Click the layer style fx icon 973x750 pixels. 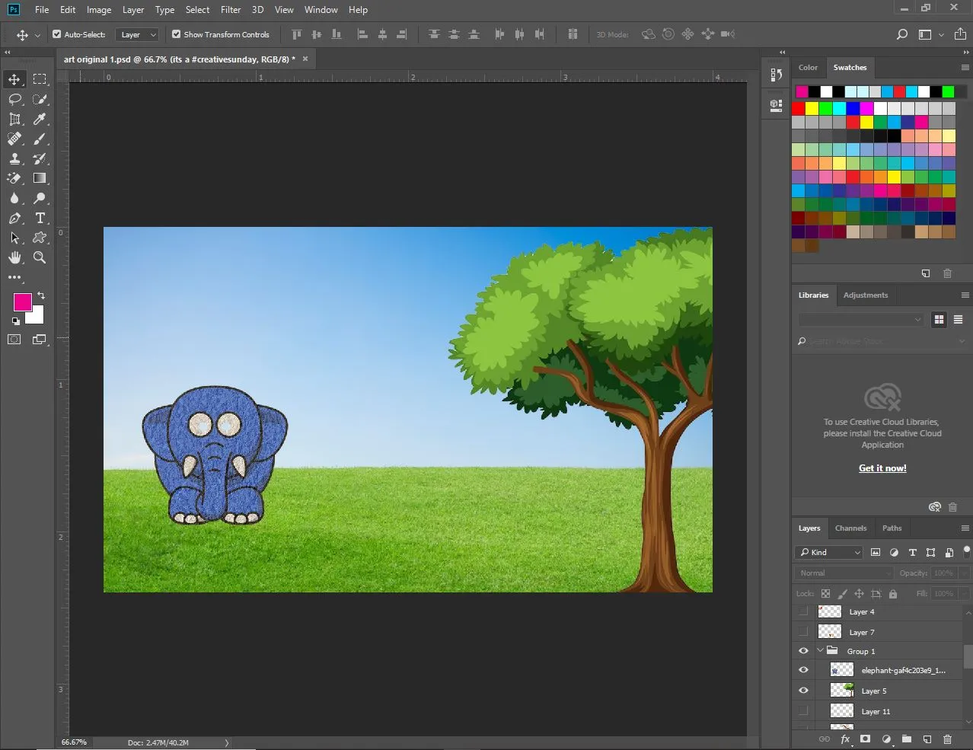[x=845, y=739]
